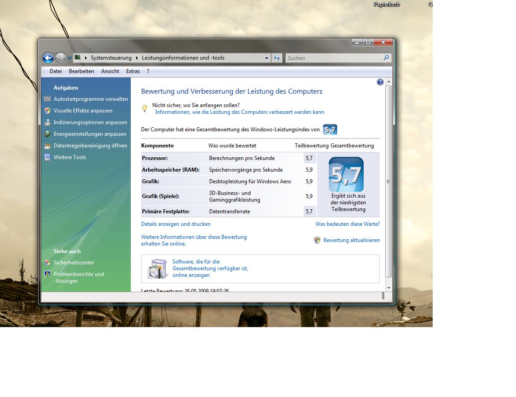This screenshot has height=397, width=516.
Task: Open Sicherheitscenter link
Action: pyautogui.click(x=74, y=263)
